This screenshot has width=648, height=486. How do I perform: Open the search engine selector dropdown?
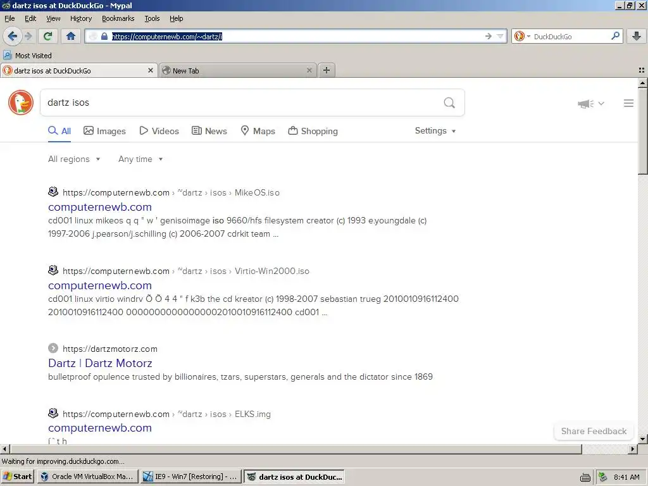[x=522, y=36]
